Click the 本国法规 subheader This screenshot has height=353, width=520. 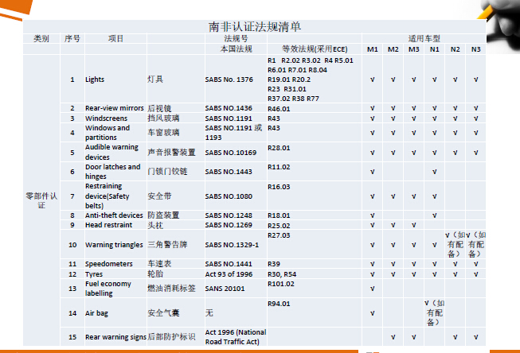click(x=237, y=49)
